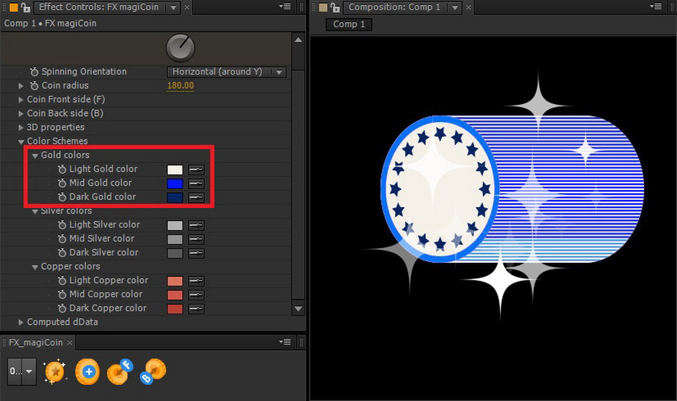Click the rotation dial knob control
Image resolution: width=677 pixels, height=401 pixels.
pyautogui.click(x=181, y=47)
